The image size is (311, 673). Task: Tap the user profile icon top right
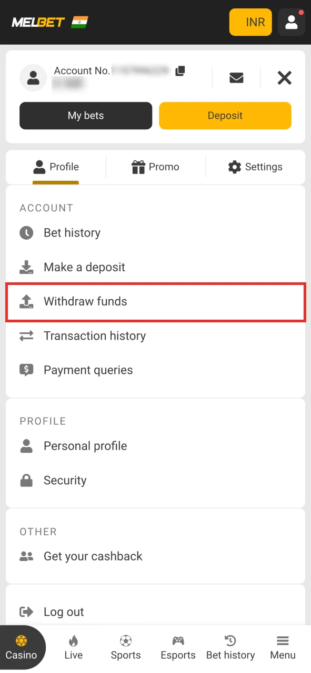point(291,22)
